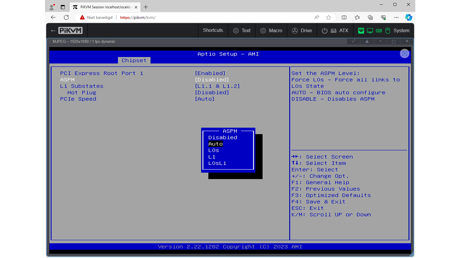Open a new browser tab
Screen dimensions: 460x258
(x=146, y=7)
